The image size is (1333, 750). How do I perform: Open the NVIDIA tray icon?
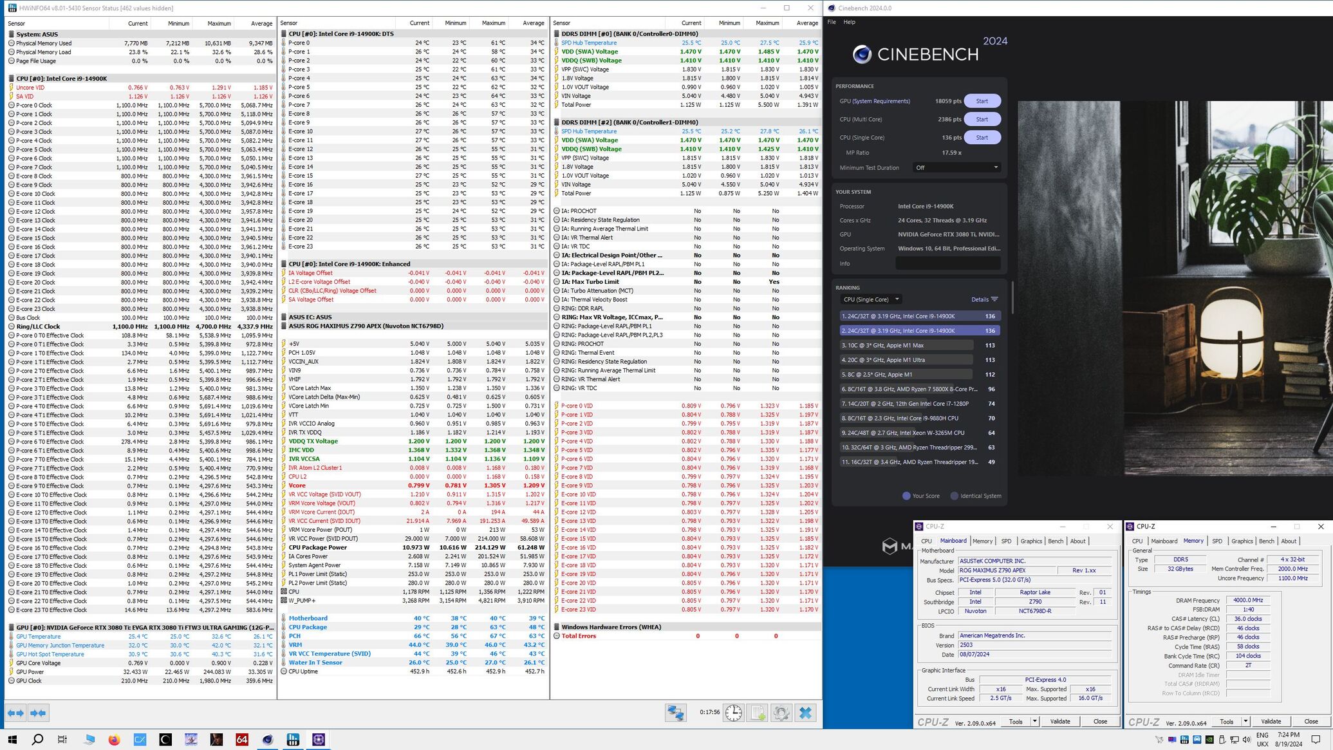[x=1209, y=740]
